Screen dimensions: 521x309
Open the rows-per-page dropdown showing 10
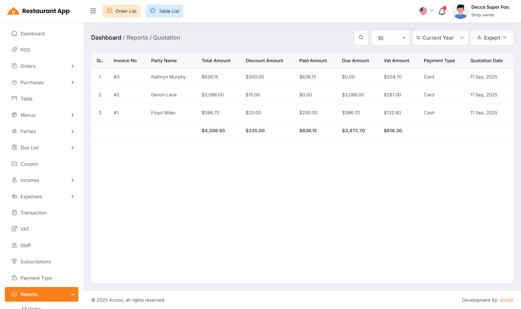pos(390,38)
